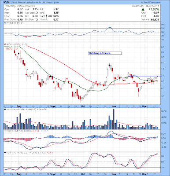Click the NVMI (Daily) 6.86 legend label
Screen dimensions: 170x176
click(x=17, y=44)
